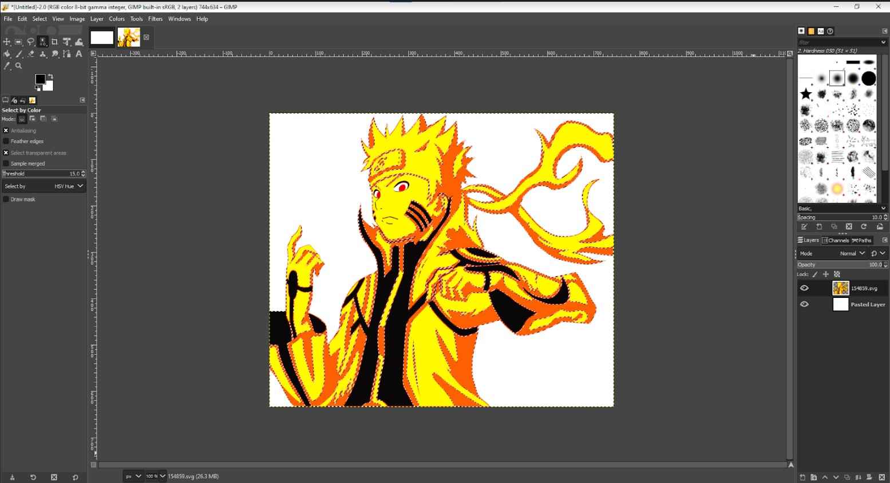This screenshot has height=483, width=890.
Task: Delete the selected brush
Action: (x=849, y=227)
